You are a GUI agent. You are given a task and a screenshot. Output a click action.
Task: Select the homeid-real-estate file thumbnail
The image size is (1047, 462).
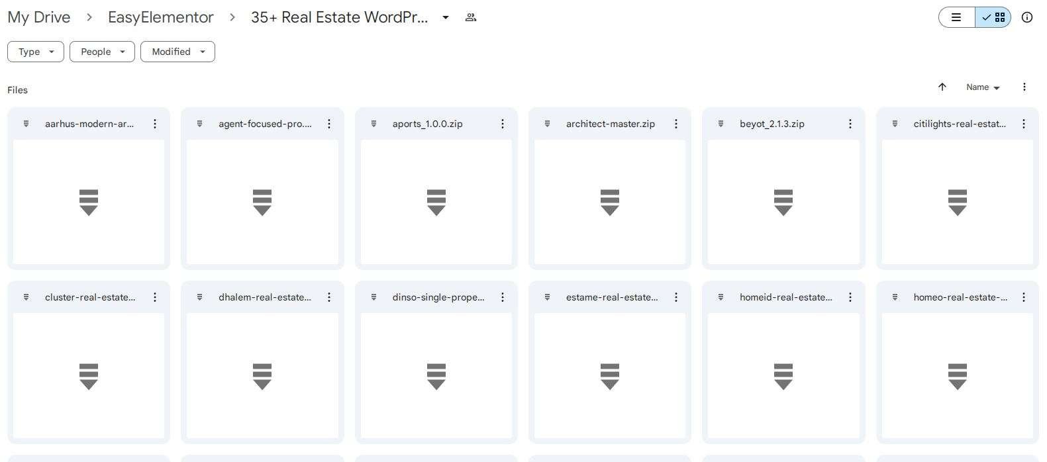[x=783, y=375]
